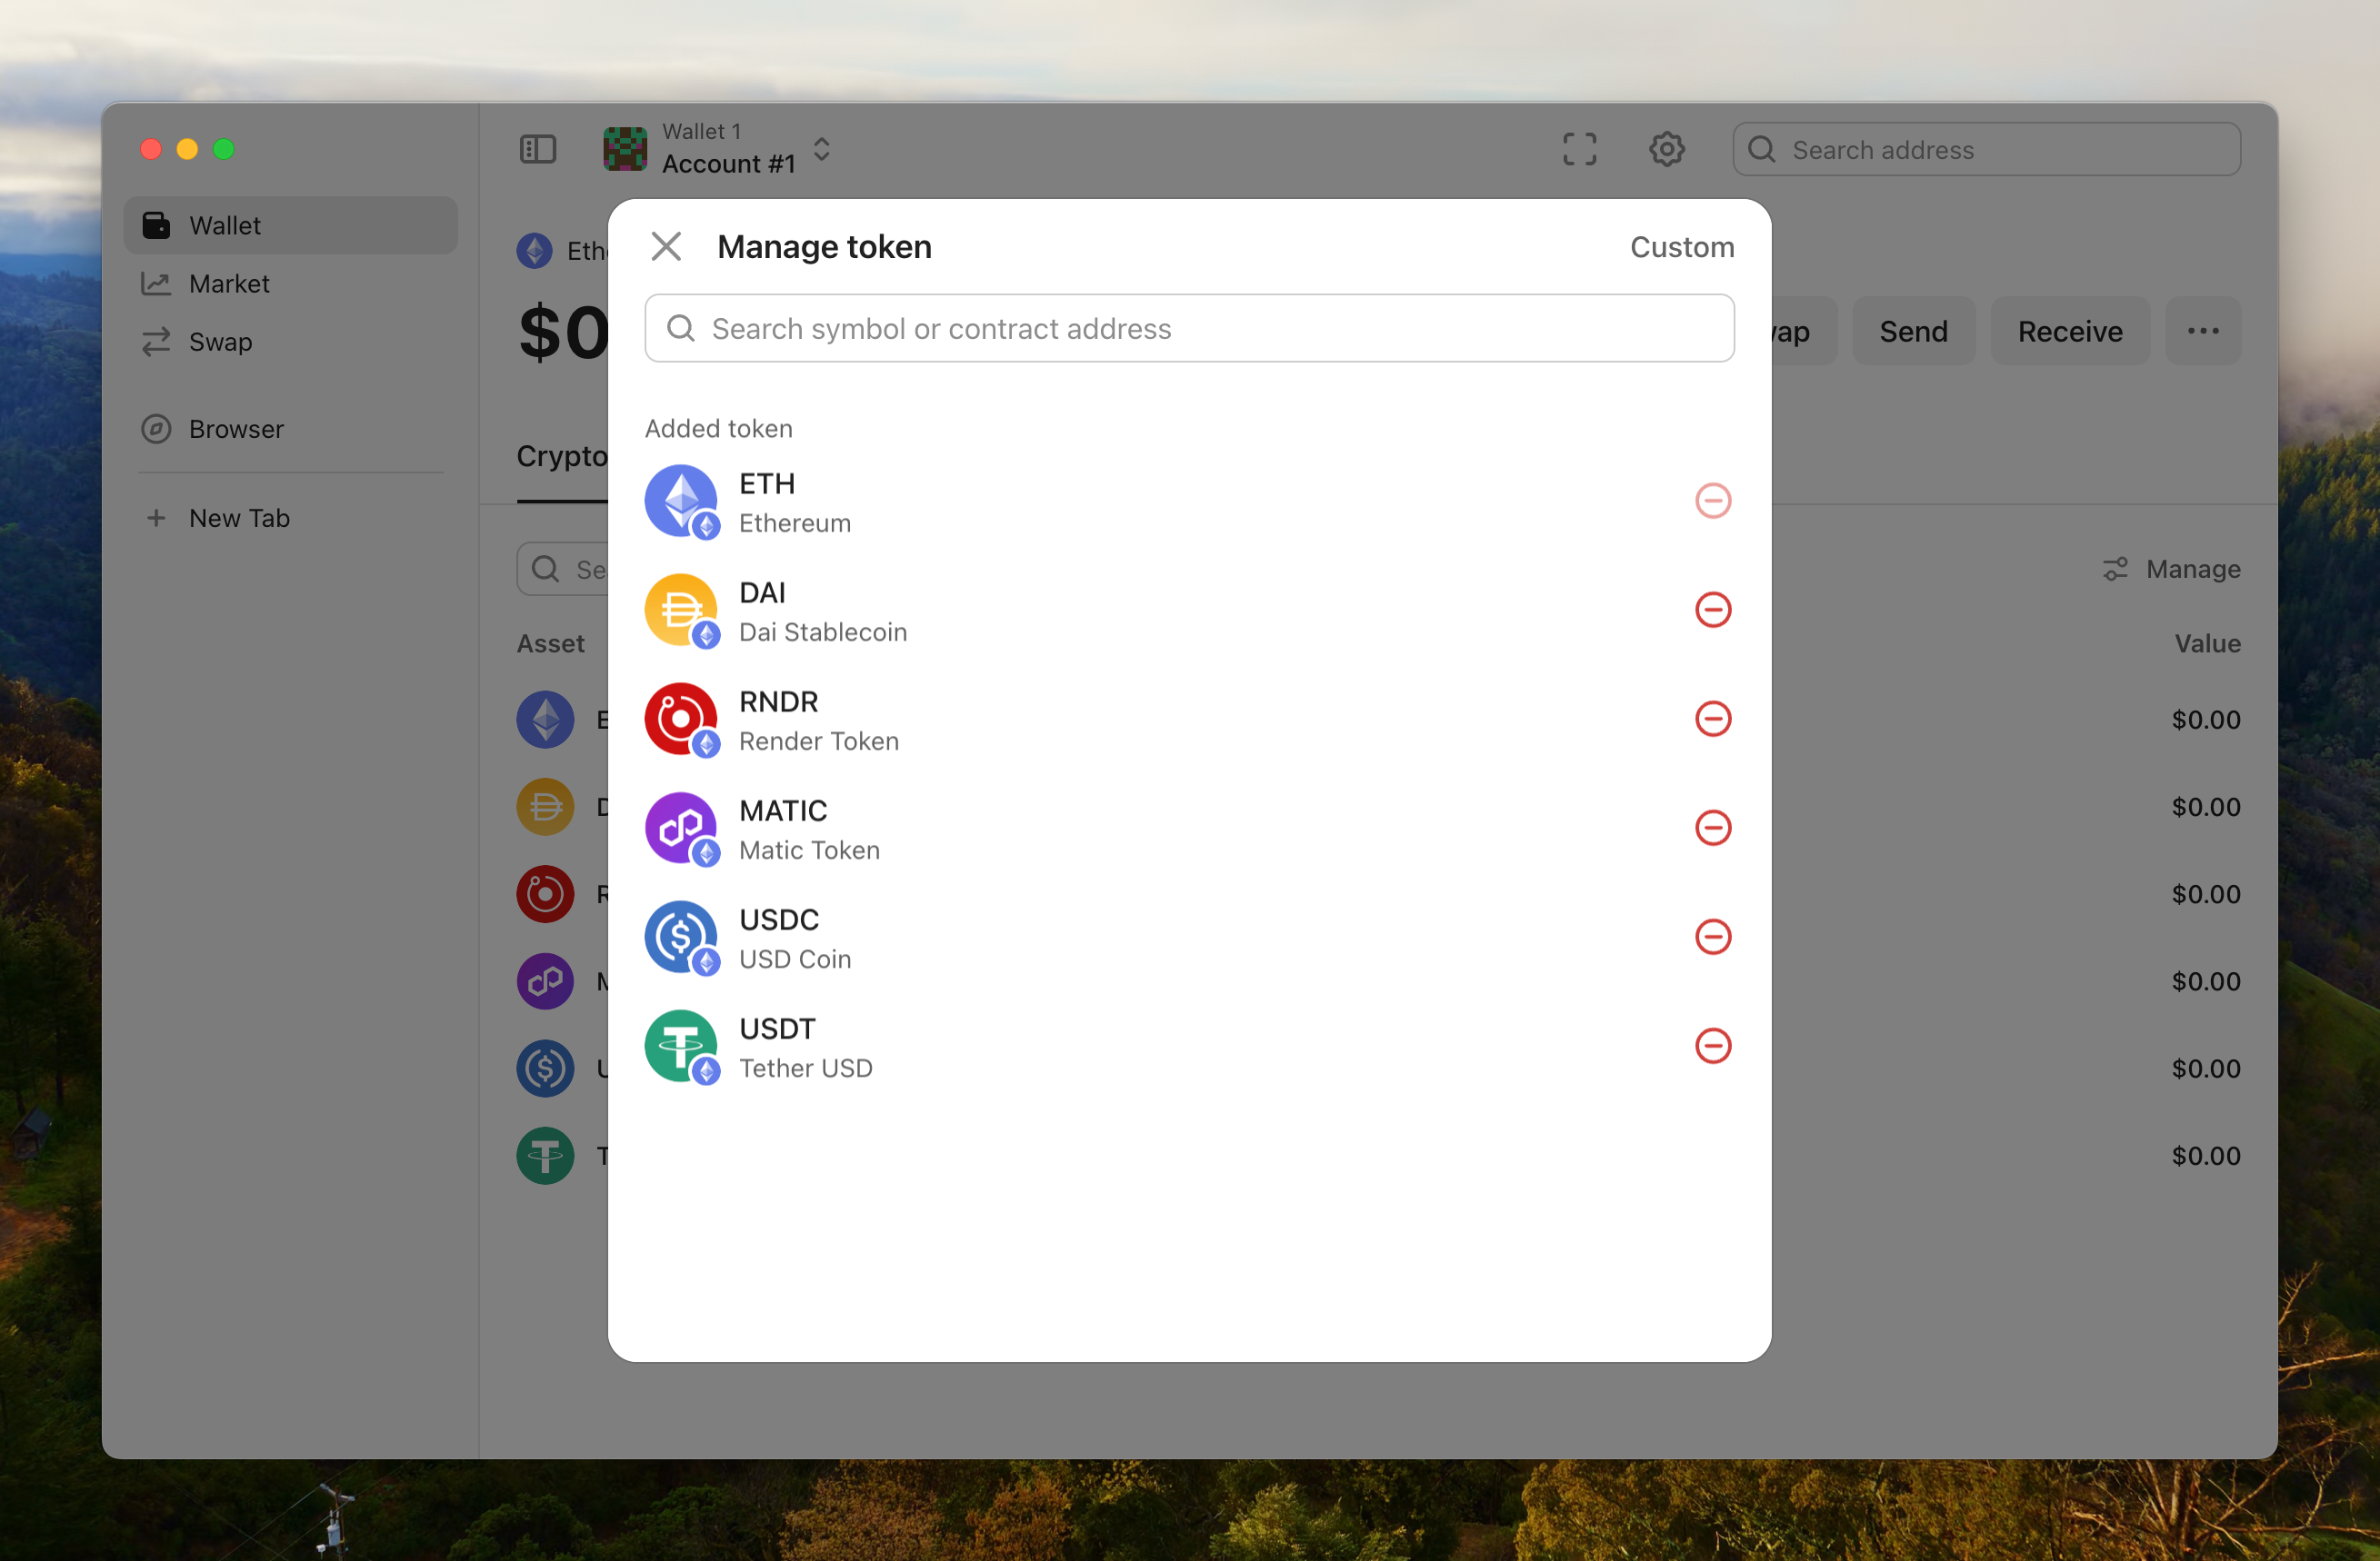
Task: Switch to the Crypto tab
Action: tap(562, 456)
